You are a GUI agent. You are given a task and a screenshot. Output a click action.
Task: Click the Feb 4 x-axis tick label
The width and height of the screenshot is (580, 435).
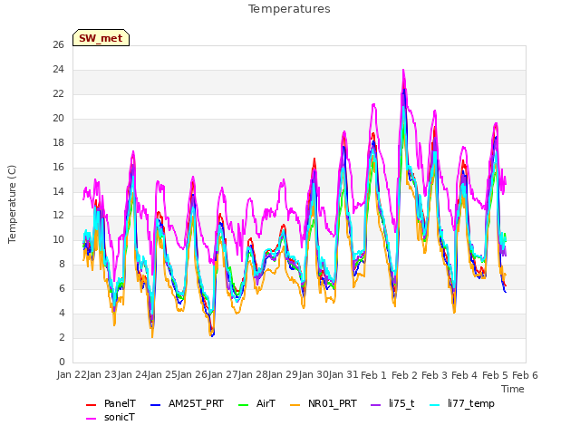(465, 375)
